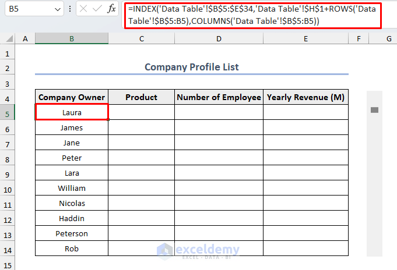
Task: Select the cell containing Nicolas
Action: pyautogui.click(x=72, y=203)
